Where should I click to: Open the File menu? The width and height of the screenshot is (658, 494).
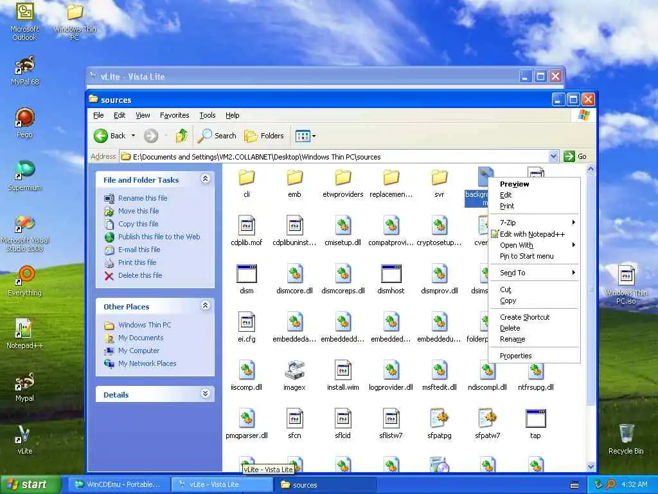[x=98, y=115]
